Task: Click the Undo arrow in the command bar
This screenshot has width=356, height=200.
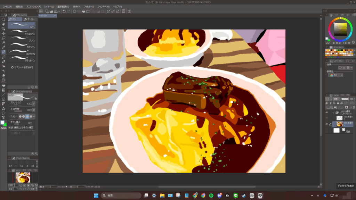Action: (64, 11)
